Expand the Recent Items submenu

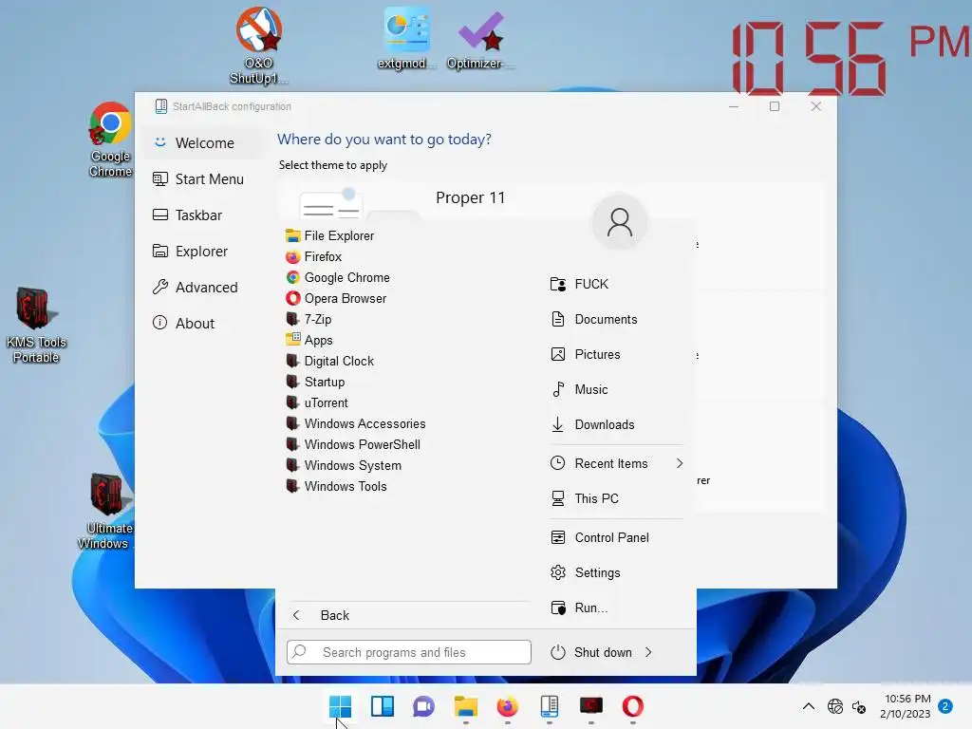617,463
